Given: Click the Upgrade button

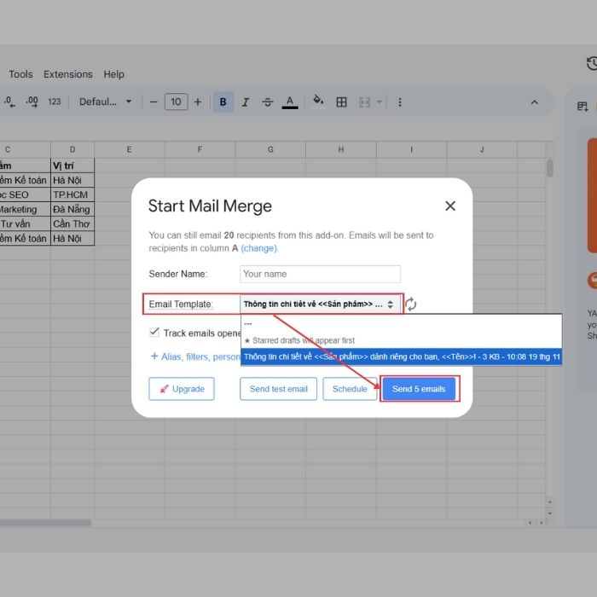Looking at the screenshot, I should tap(182, 389).
